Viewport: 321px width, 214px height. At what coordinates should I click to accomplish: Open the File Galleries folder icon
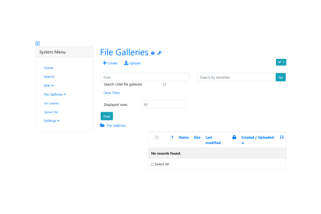click(x=103, y=125)
